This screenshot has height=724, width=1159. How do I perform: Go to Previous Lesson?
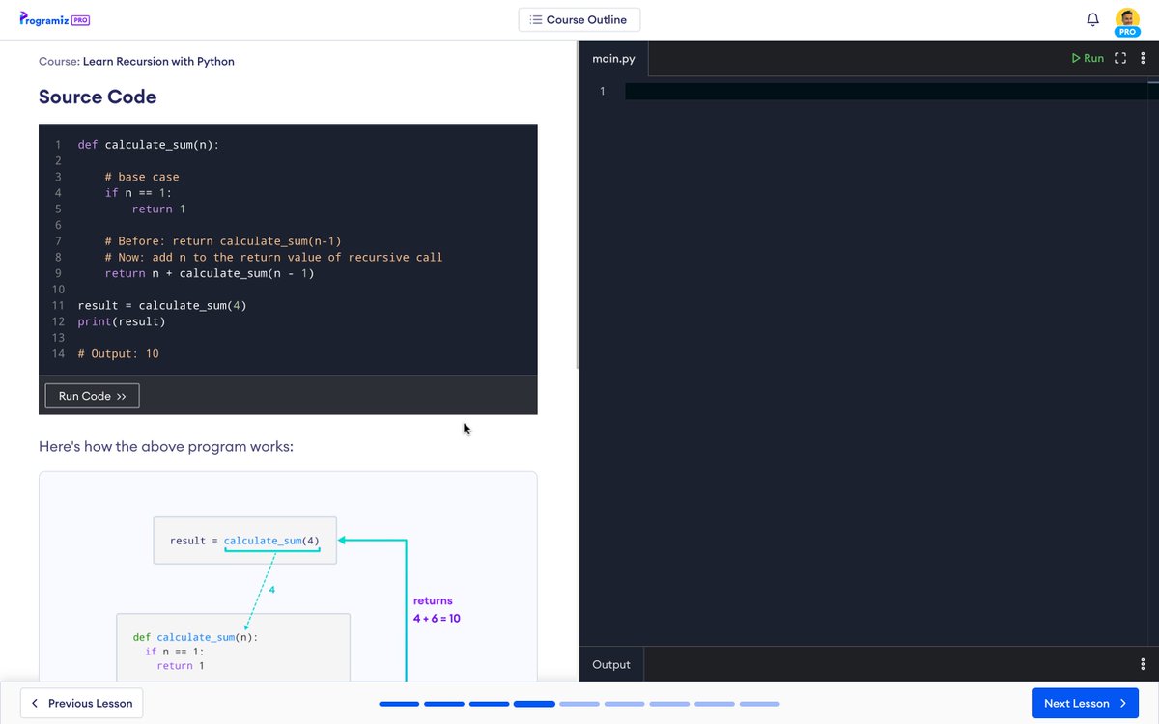81,703
